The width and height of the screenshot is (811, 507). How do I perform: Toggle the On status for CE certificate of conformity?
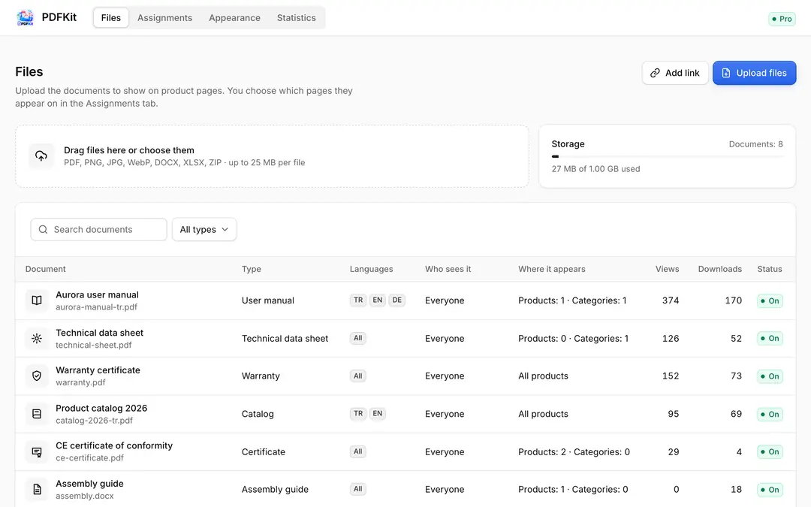770,451
